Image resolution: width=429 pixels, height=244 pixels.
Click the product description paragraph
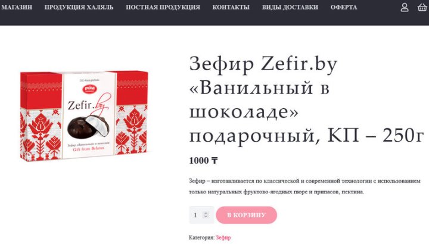[304, 186]
